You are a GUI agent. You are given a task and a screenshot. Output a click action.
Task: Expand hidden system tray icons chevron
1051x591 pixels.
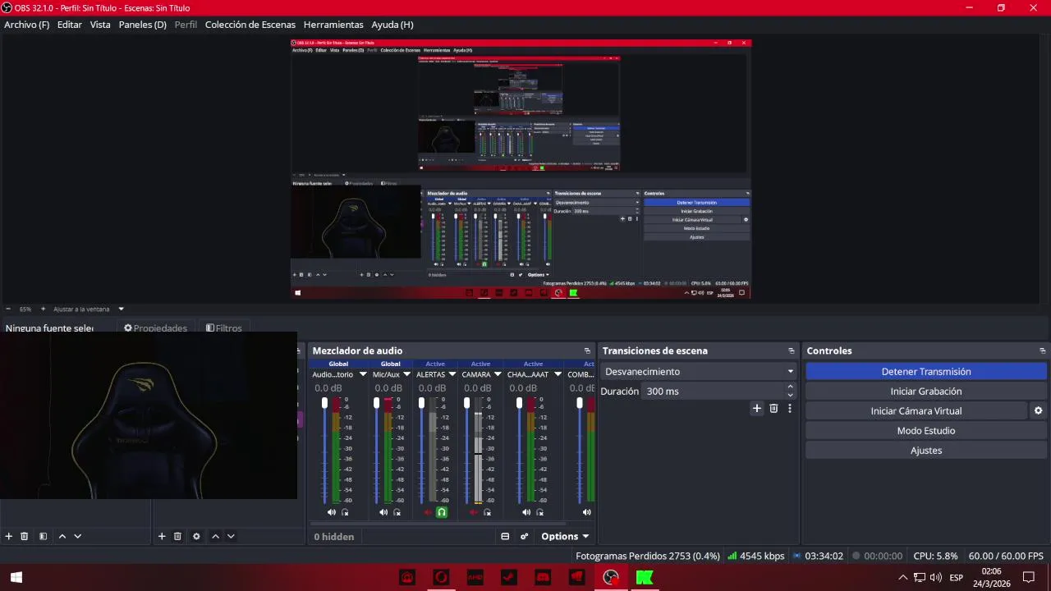pyautogui.click(x=903, y=577)
